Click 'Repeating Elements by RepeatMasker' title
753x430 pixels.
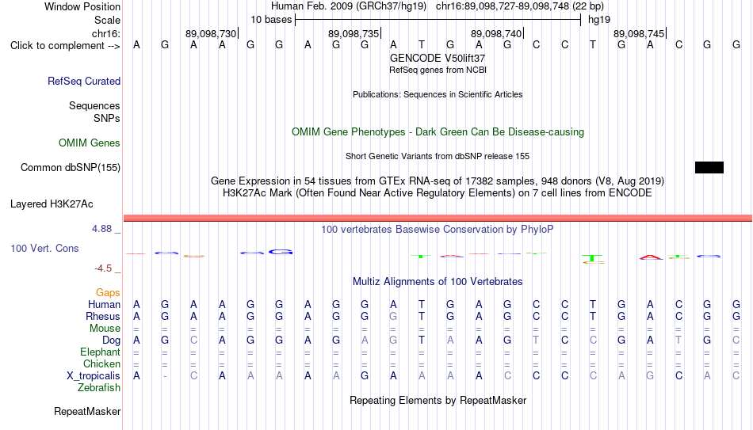pos(438,401)
